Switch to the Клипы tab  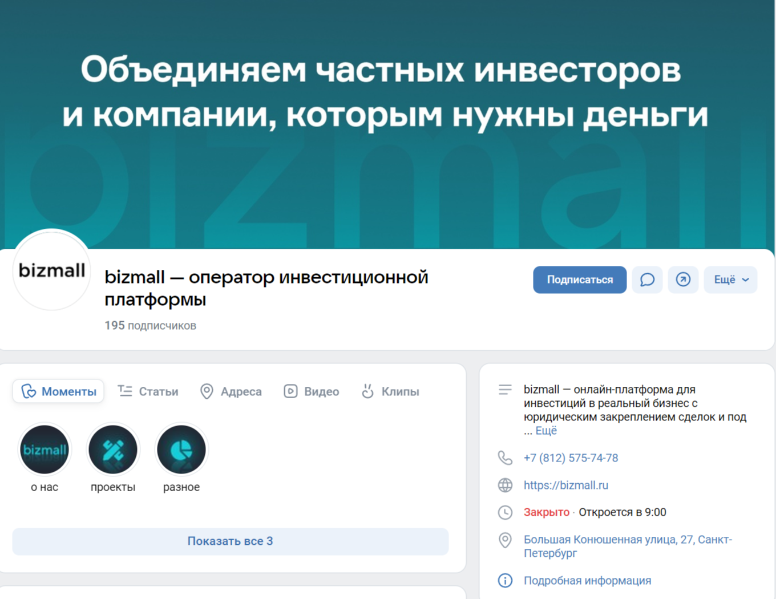tap(390, 391)
